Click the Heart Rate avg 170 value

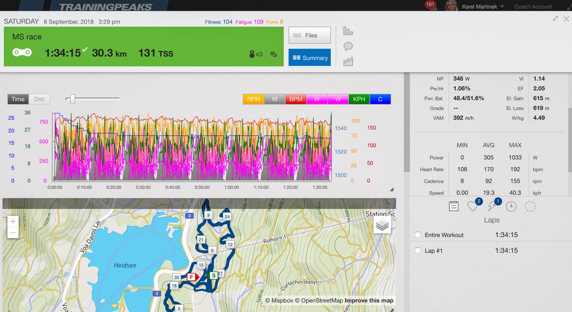click(488, 169)
